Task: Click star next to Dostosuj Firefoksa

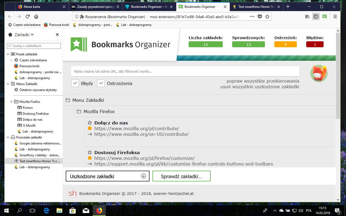Action: (90, 153)
